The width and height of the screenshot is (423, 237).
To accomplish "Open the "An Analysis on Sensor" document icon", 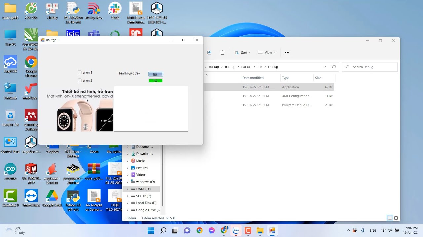I will click(x=94, y=200).
